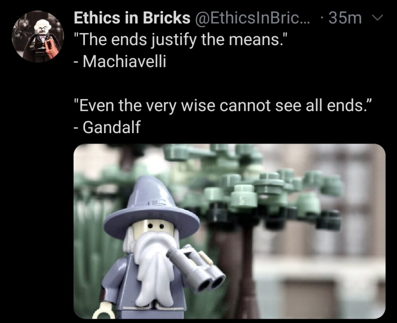Click the "- Gandalf" attribution text
397x323 pixels.
[x=107, y=127]
